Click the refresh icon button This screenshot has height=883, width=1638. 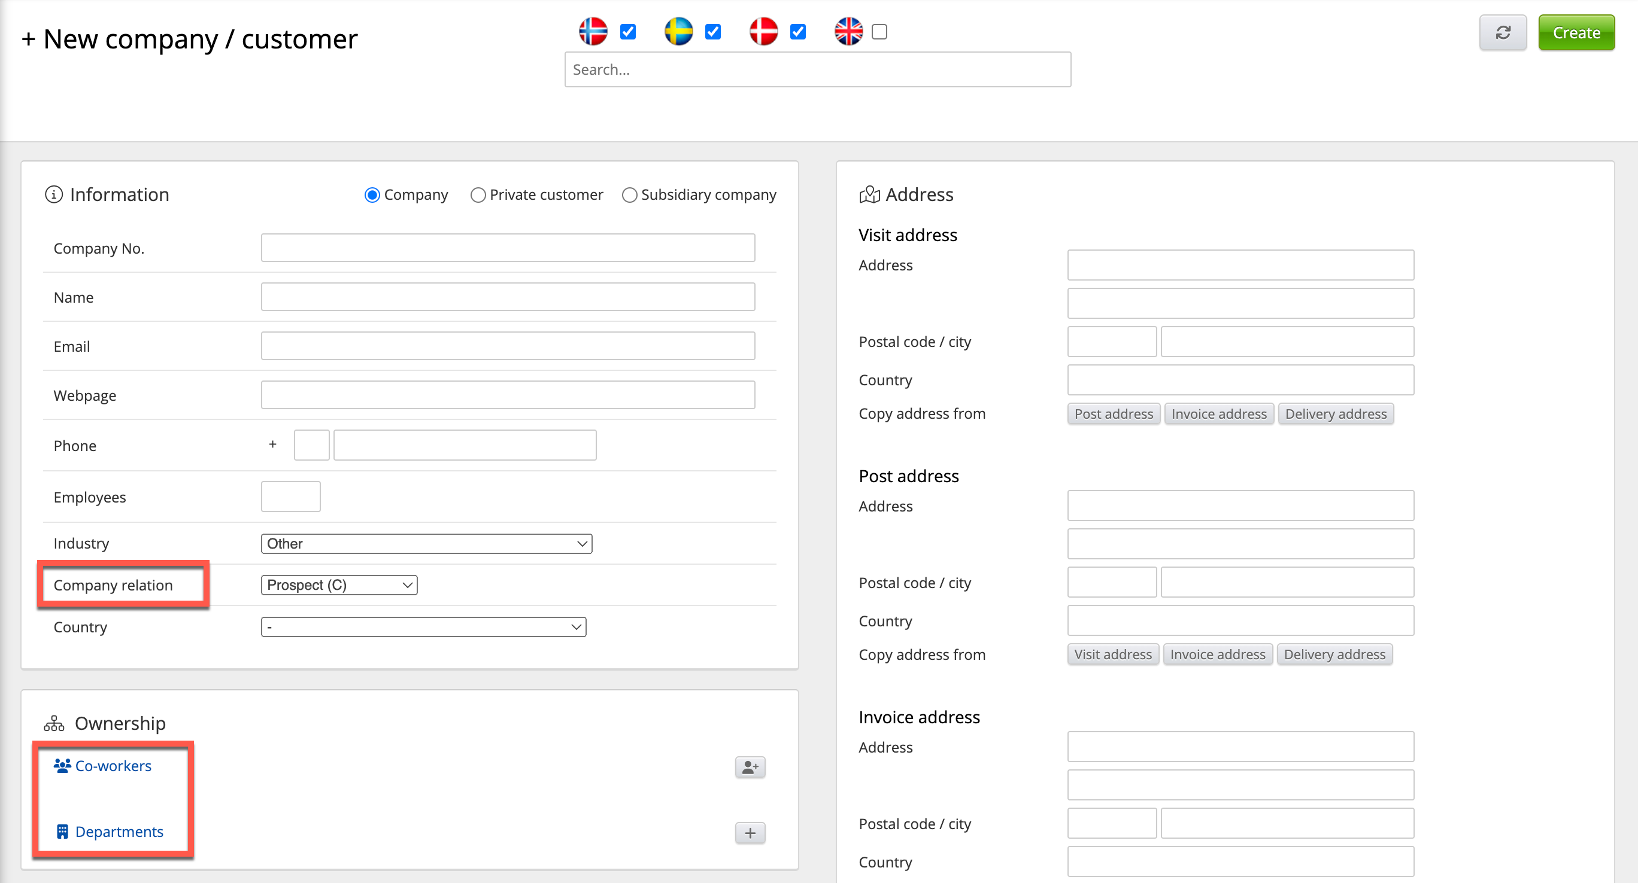1503,32
